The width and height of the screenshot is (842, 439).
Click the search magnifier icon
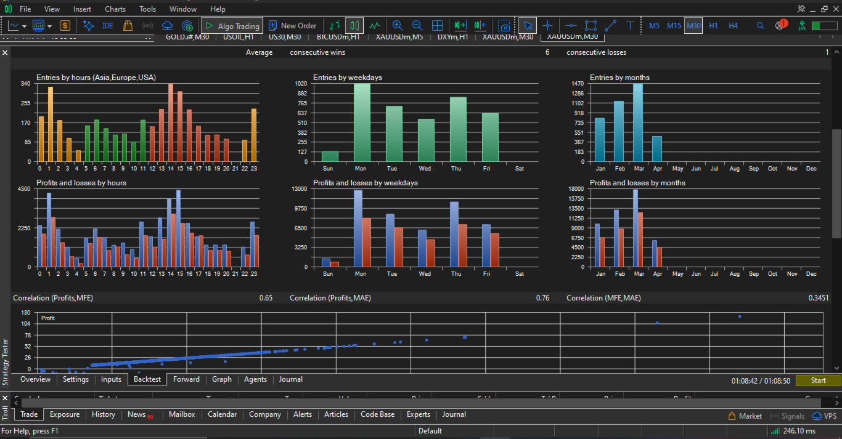(x=760, y=26)
